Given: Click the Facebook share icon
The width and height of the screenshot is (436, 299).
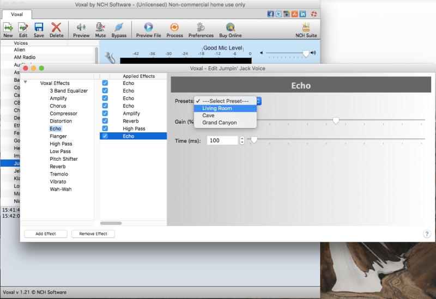Looking at the screenshot, I should 270,14.
